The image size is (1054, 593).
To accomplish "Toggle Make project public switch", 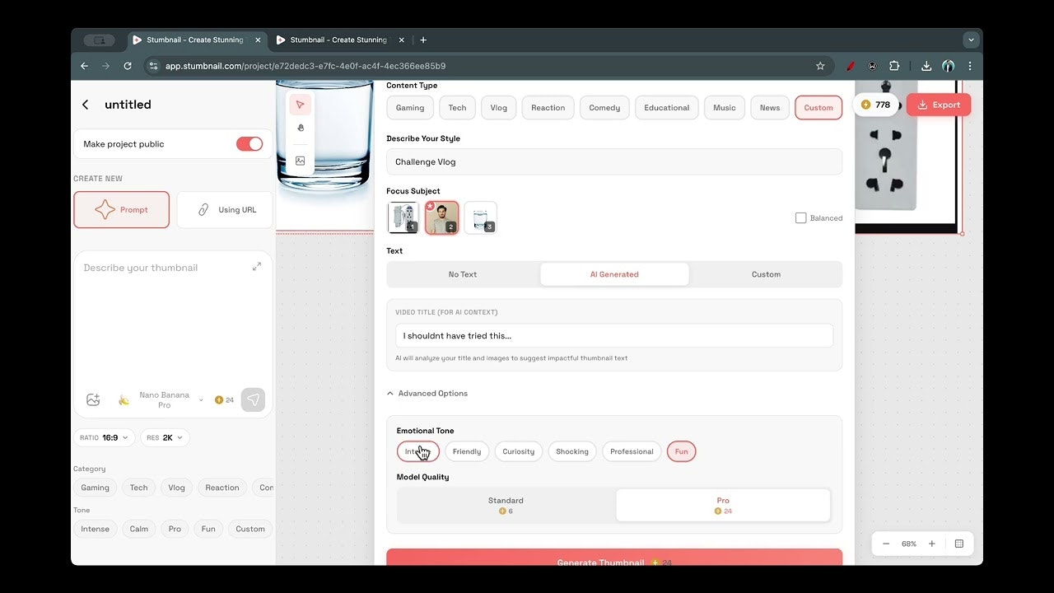I will (x=250, y=144).
